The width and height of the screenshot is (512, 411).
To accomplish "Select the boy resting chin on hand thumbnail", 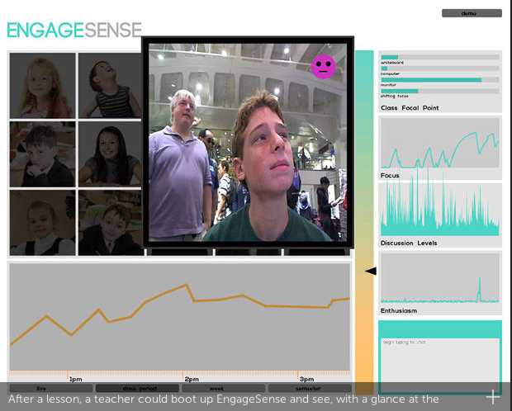I will click(x=42, y=154).
